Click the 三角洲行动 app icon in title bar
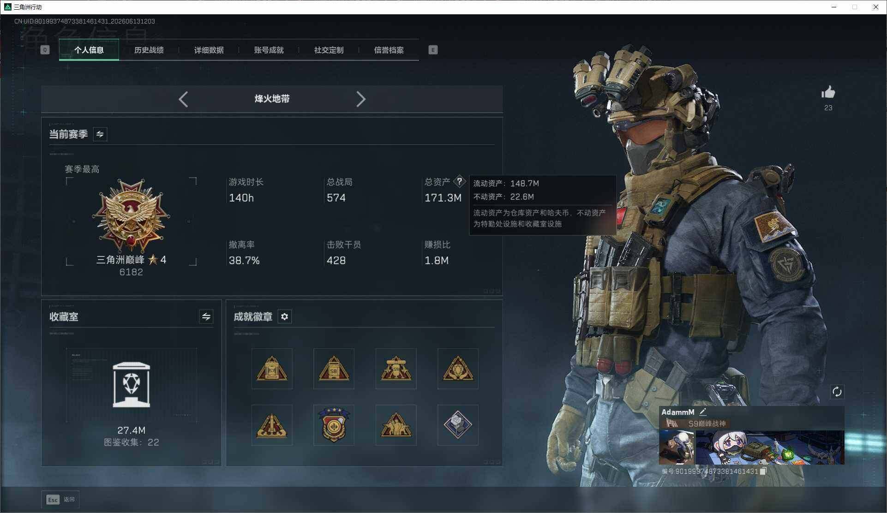 point(7,7)
